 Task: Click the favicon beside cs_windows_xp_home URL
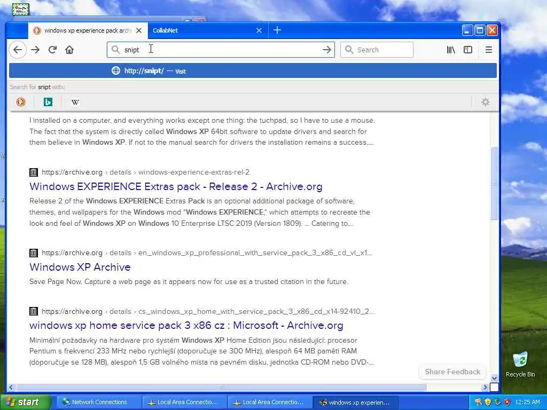click(x=34, y=311)
